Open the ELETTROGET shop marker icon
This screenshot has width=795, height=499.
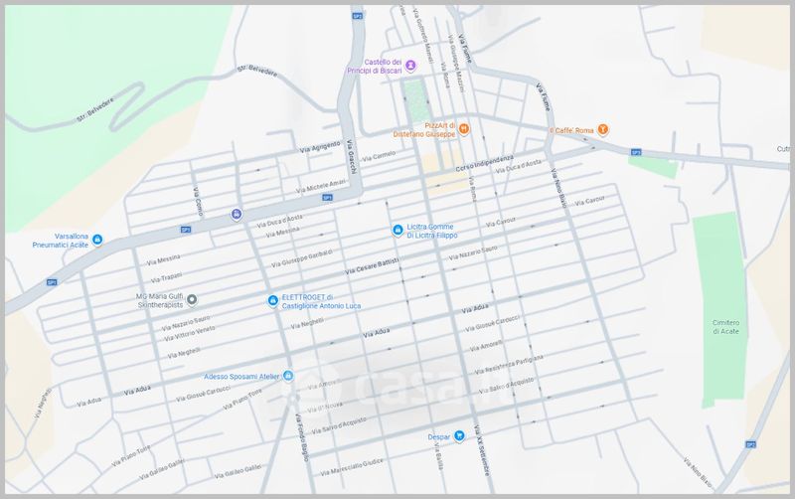click(x=271, y=300)
